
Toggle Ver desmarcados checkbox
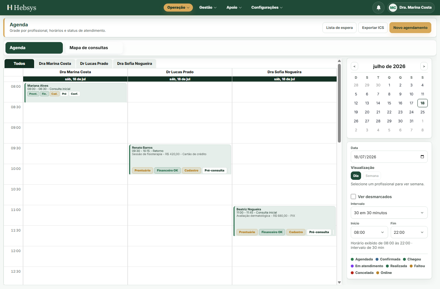click(353, 197)
